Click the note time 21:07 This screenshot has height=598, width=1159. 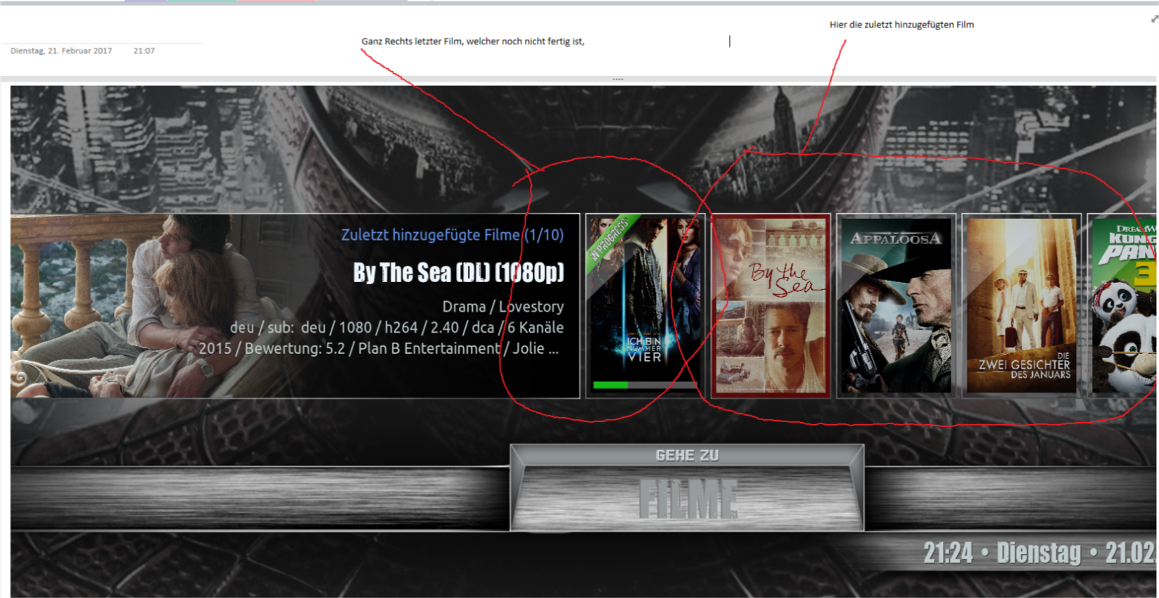[144, 51]
